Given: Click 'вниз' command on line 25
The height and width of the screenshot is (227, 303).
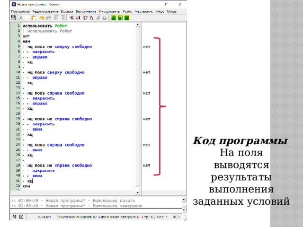Looking at the screenshot, I should [37, 150].
